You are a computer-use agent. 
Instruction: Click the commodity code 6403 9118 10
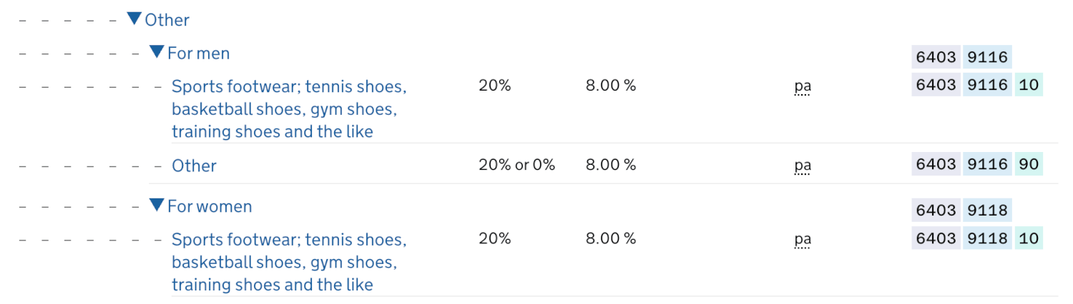click(976, 238)
